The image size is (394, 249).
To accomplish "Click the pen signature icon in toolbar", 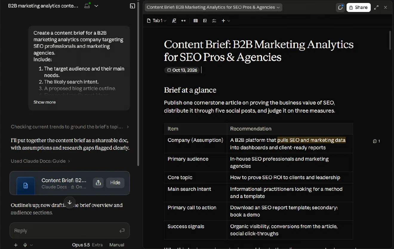I will coord(174,21).
